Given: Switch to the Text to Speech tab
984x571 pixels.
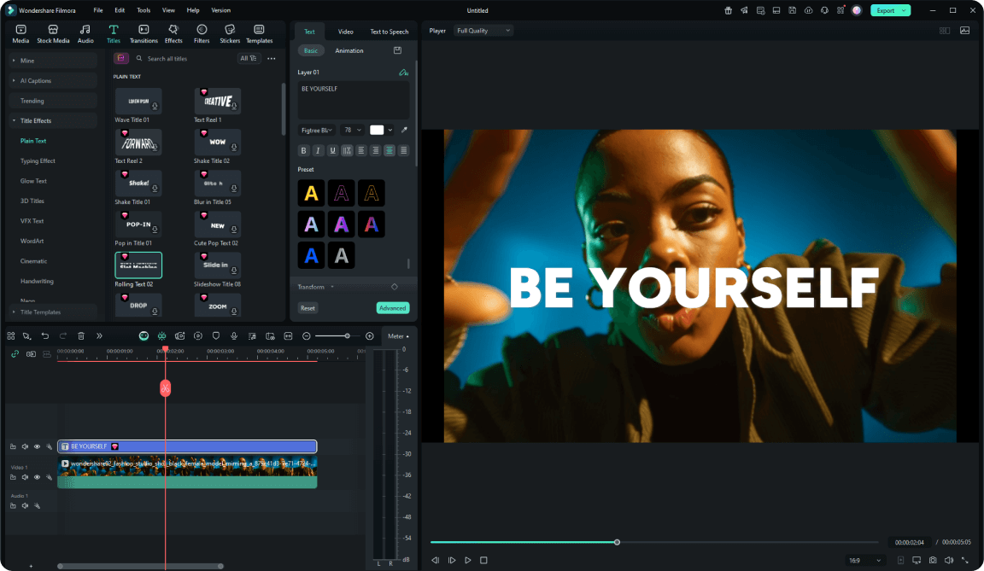Looking at the screenshot, I should click(389, 32).
